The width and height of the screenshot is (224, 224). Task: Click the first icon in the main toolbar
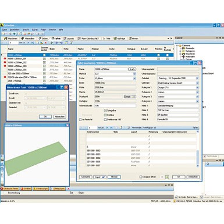point(4,34)
